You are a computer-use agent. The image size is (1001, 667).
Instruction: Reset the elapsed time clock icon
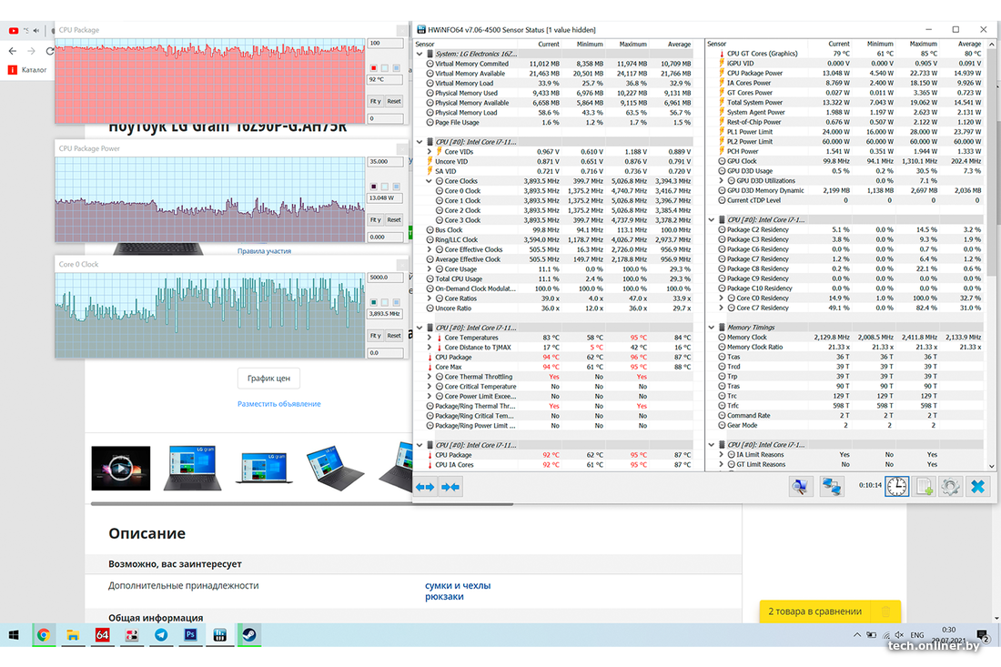coord(896,486)
